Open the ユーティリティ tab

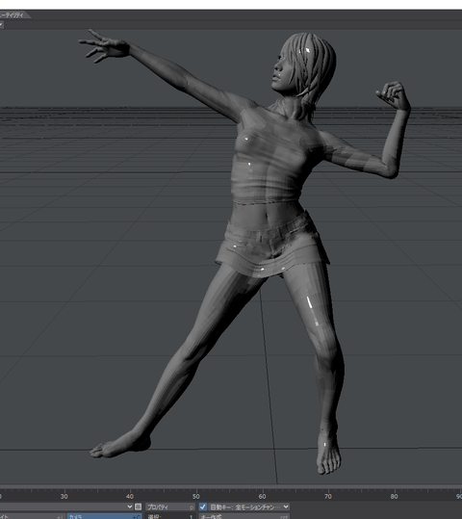point(13,14)
